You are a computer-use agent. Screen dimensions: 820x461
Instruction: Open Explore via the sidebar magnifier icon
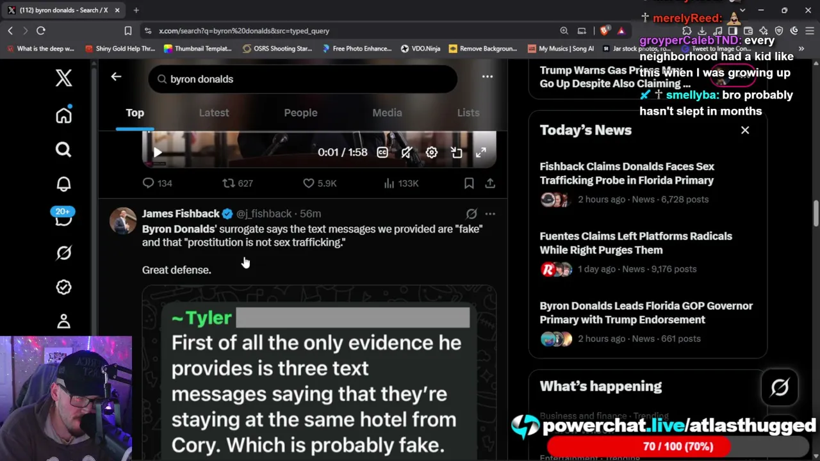tap(63, 150)
